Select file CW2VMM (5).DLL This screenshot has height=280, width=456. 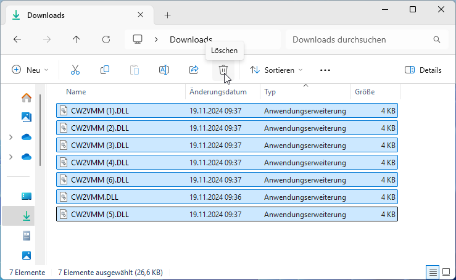click(227, 214)
